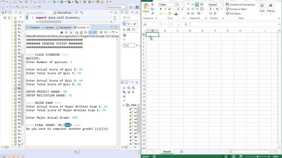The width and height of the screenshot is (282, 158).
Task: Collapse the Meth node in Outline
Action: click(124, 105)
